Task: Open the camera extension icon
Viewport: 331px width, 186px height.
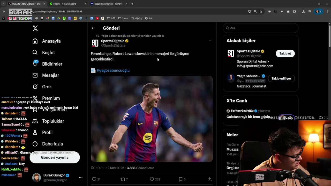Action: (x=288, y=12)
